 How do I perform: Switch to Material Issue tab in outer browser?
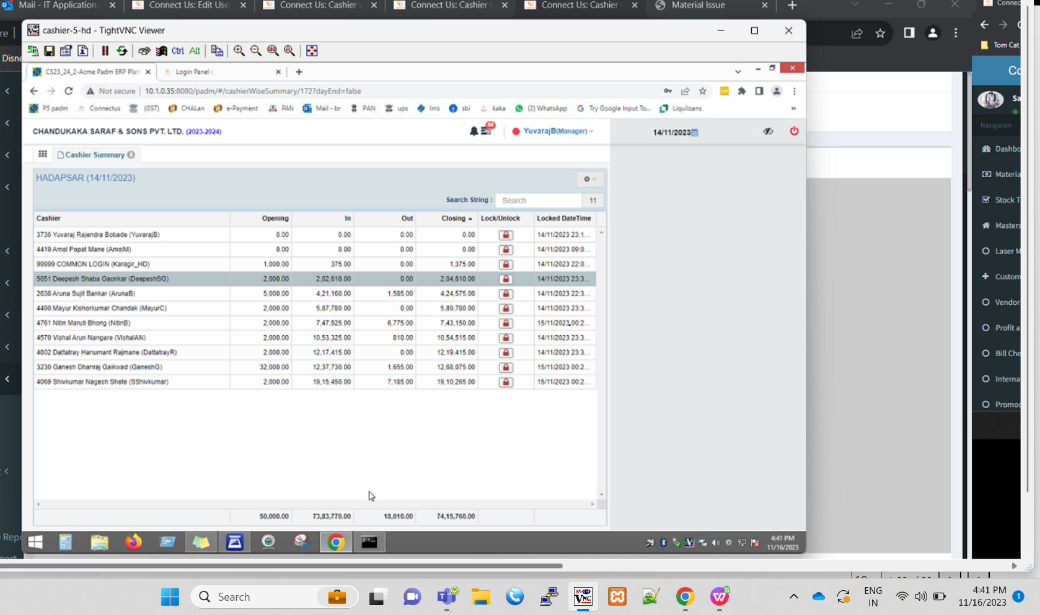tap(712, 6)
